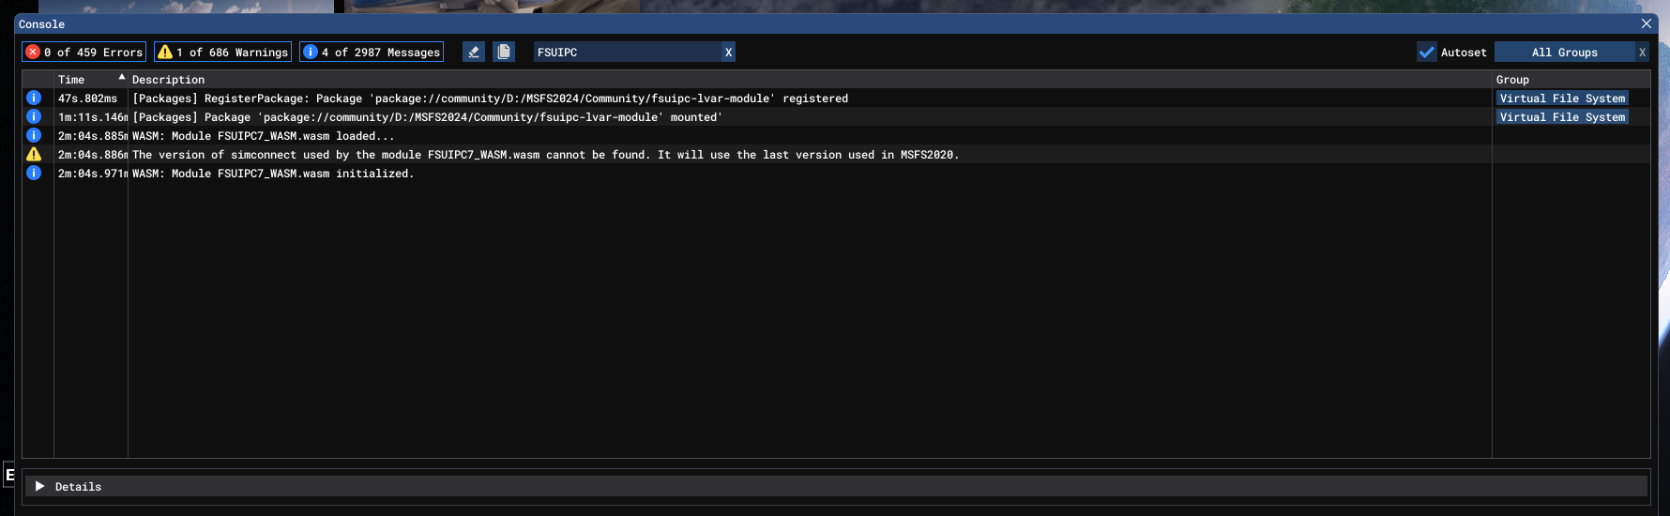Toggle the Warnings filter
1670x516 pixels.
[223, 53]
